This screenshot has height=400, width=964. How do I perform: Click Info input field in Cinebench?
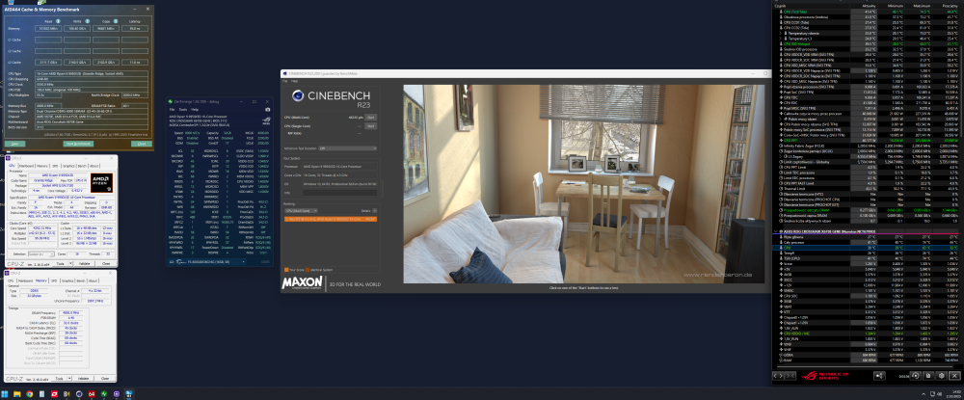tap(340, 193)
